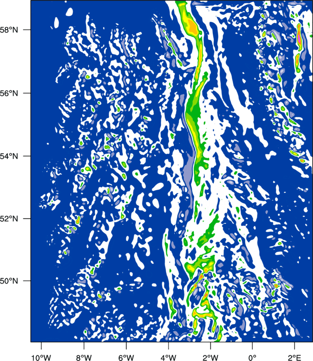Click the 0° longitude label

(x=252, y=358)
